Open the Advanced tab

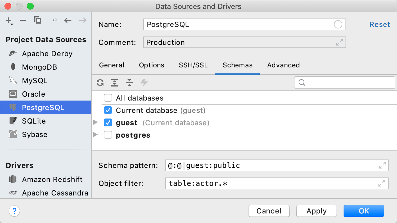(x=283, y=65)
